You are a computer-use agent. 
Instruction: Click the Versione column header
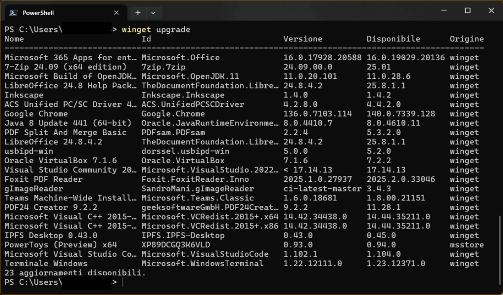pos(303,39)
